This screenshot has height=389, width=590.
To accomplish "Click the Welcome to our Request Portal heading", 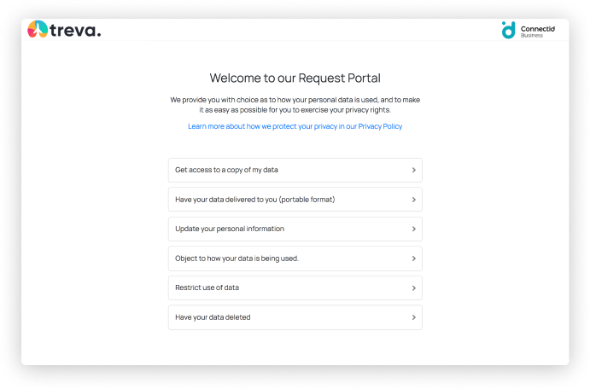I will pyautogui.click(x=295, y=78).
